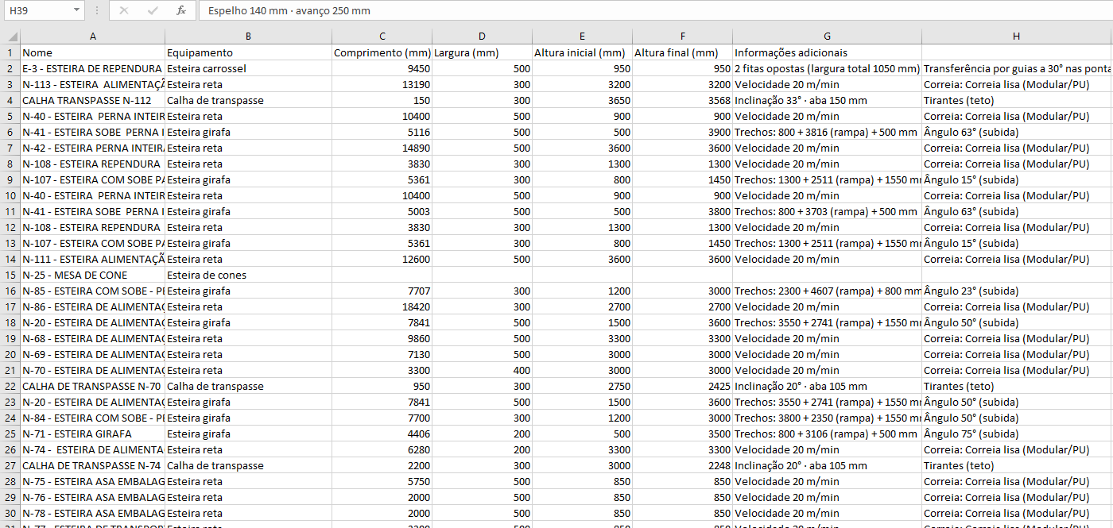Image resolution: width=1113 pixels, height=528 pixels.
Task: Select column H header
Action: (x=1017, y=37)
